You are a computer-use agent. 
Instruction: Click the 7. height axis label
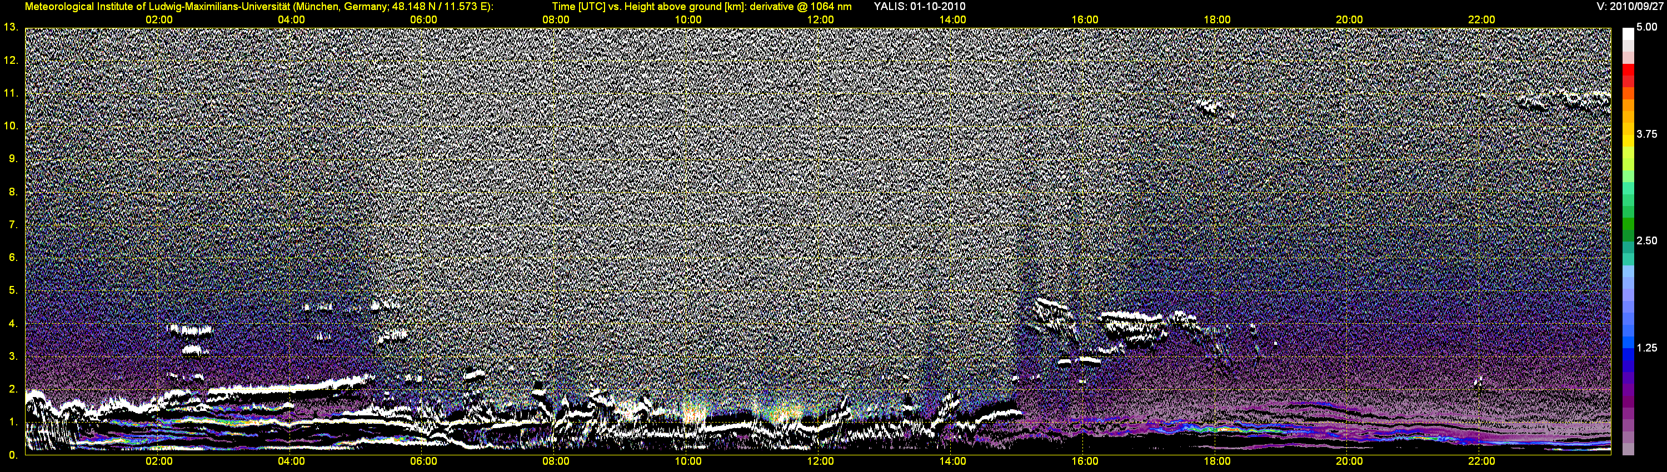13,225
